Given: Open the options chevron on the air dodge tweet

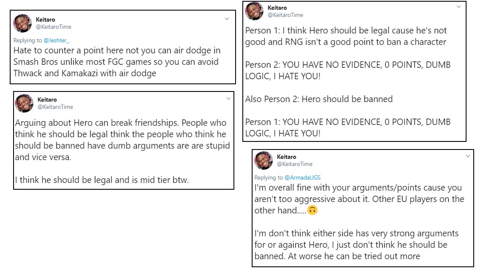Looking at the screenshot, I should click(x=227, y=19).
